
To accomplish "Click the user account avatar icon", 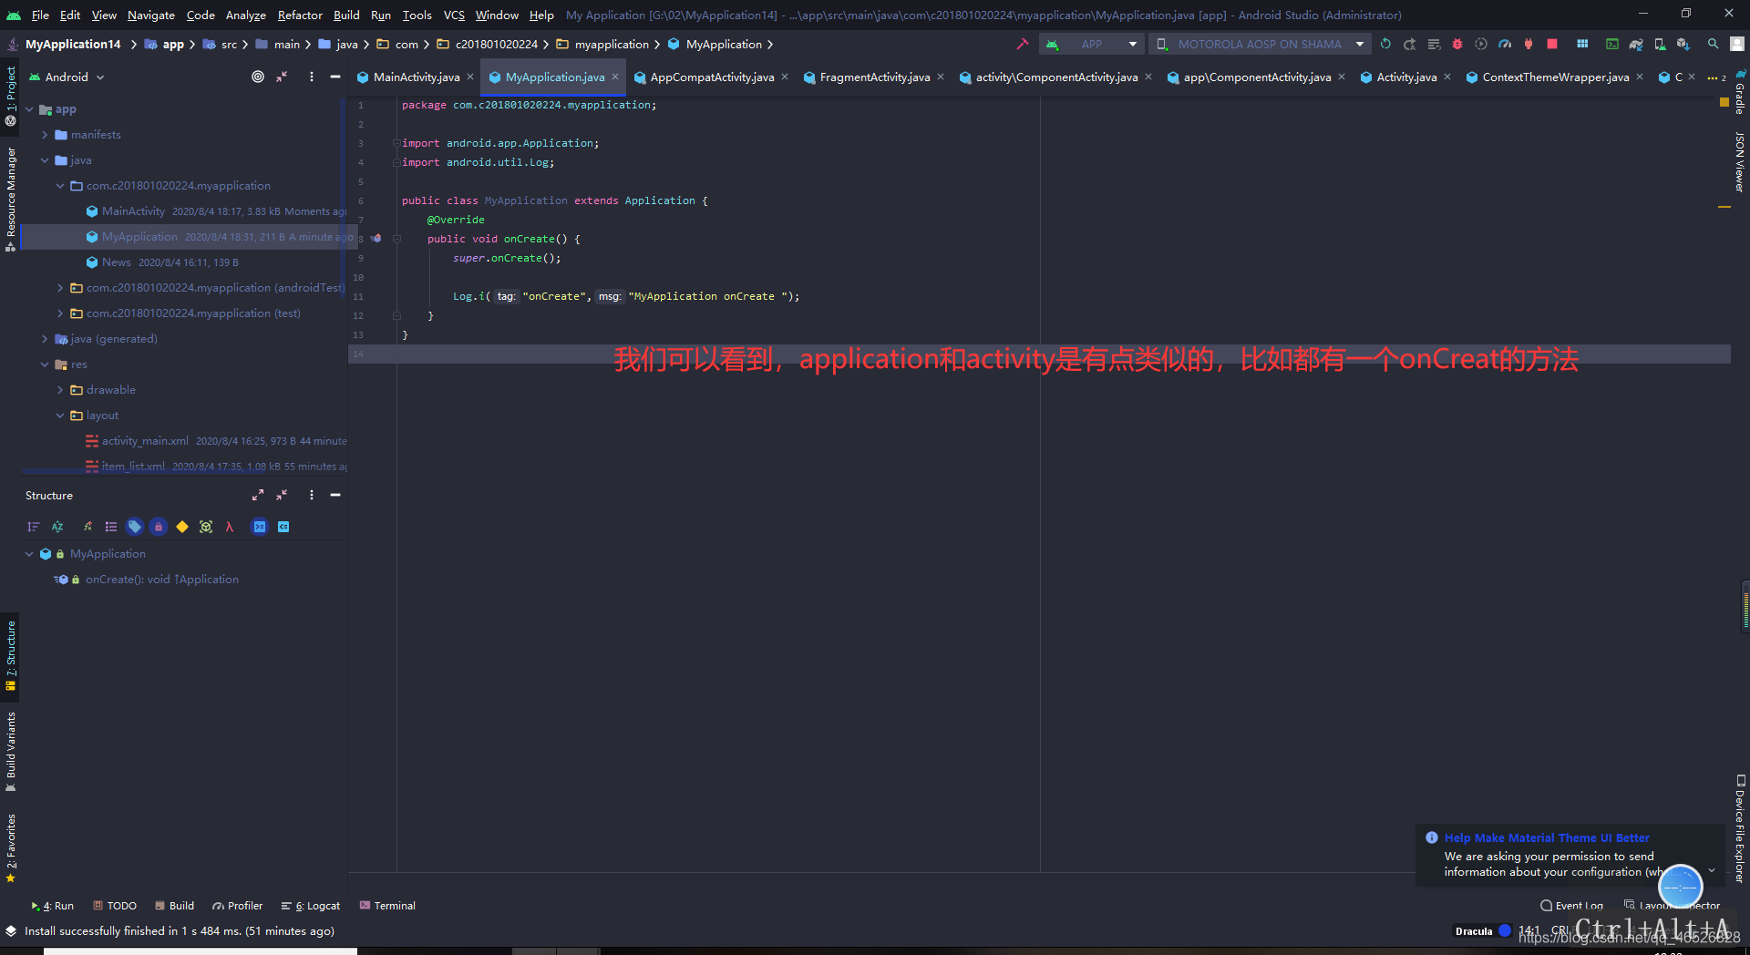I will 1737,44.
